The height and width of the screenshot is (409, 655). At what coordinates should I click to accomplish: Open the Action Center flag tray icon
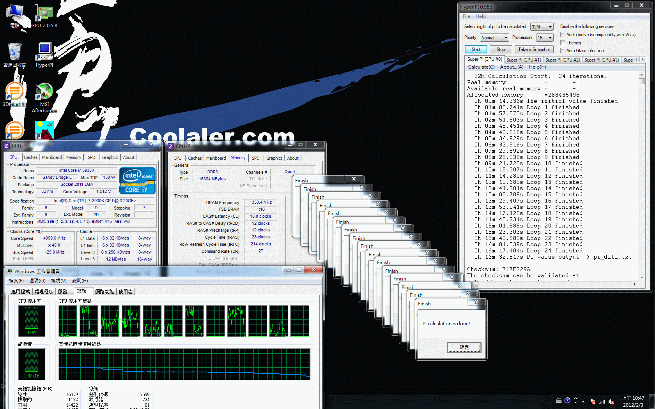coord(593,402)
